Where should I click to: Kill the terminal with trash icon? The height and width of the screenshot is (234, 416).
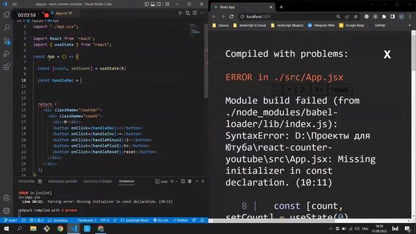pyautogui.click(x=190, y=181)
